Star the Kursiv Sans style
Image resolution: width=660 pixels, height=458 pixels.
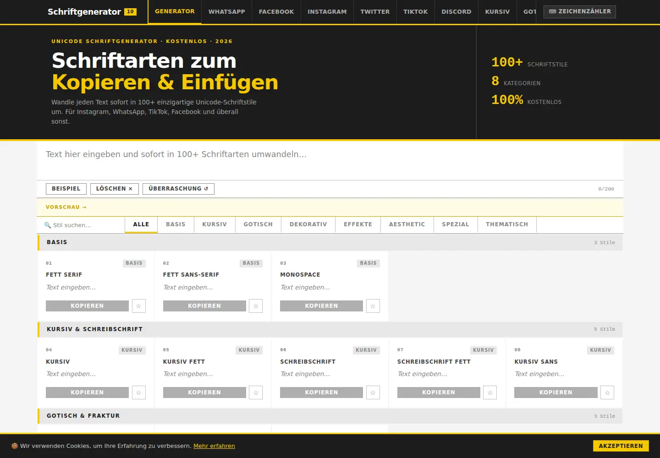coord(607,393)
